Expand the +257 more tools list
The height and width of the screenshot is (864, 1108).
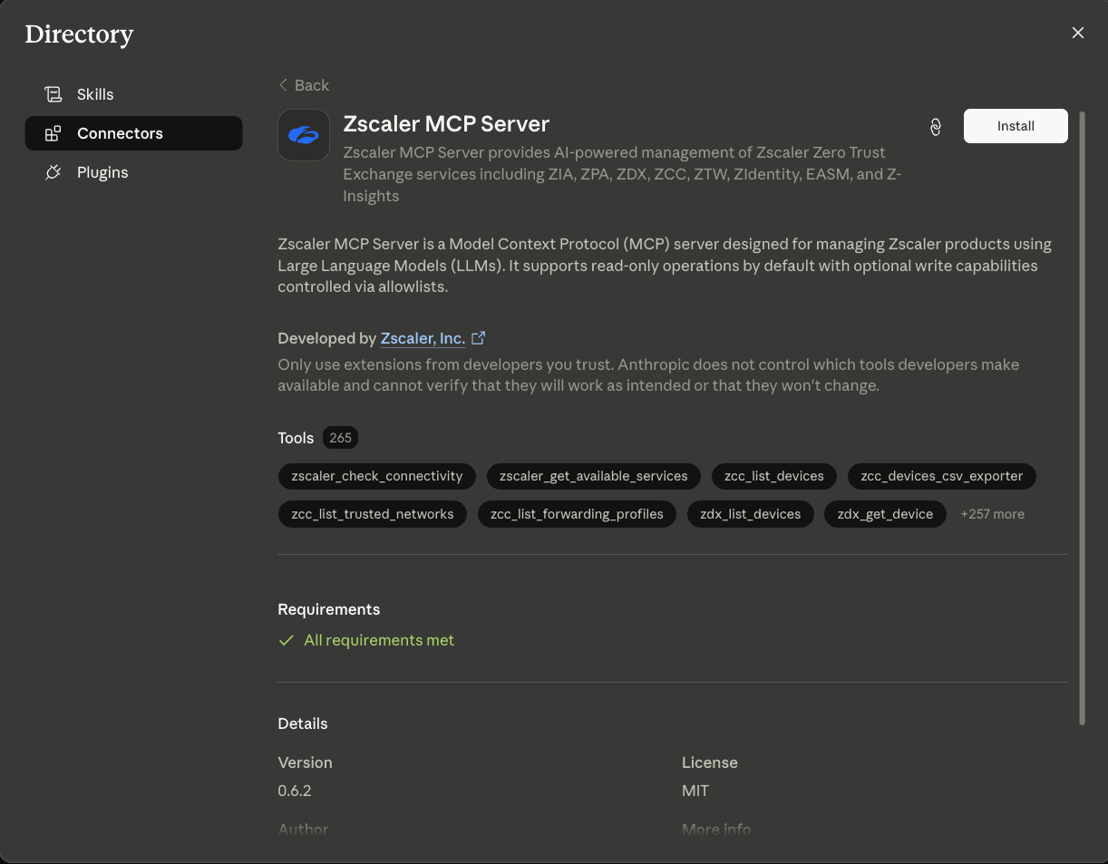click(x=993, y=514)
